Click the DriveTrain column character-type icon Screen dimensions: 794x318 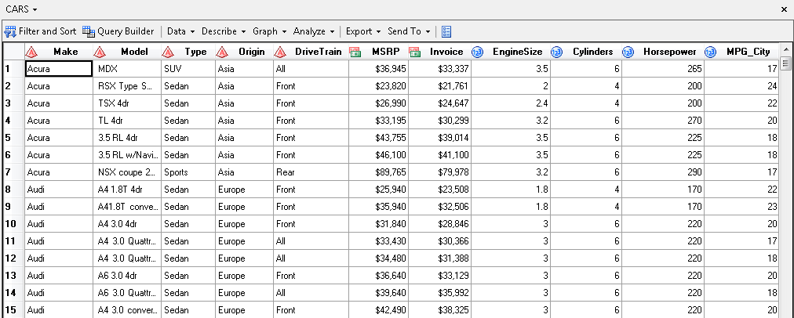pyautogui.click(x=280, y=52)
